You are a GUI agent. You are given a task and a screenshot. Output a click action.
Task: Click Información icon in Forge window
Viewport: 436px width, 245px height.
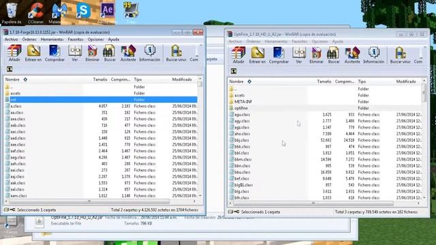pyautogui.click(x=150, y=53)
